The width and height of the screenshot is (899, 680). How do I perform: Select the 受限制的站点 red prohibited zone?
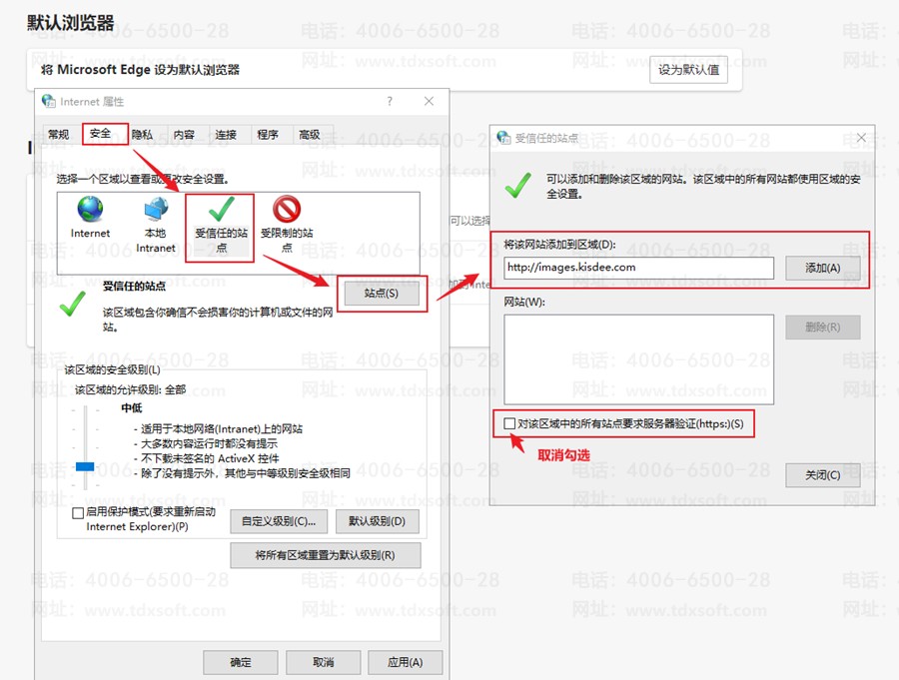pyautogui.click(x=287, y=210)
